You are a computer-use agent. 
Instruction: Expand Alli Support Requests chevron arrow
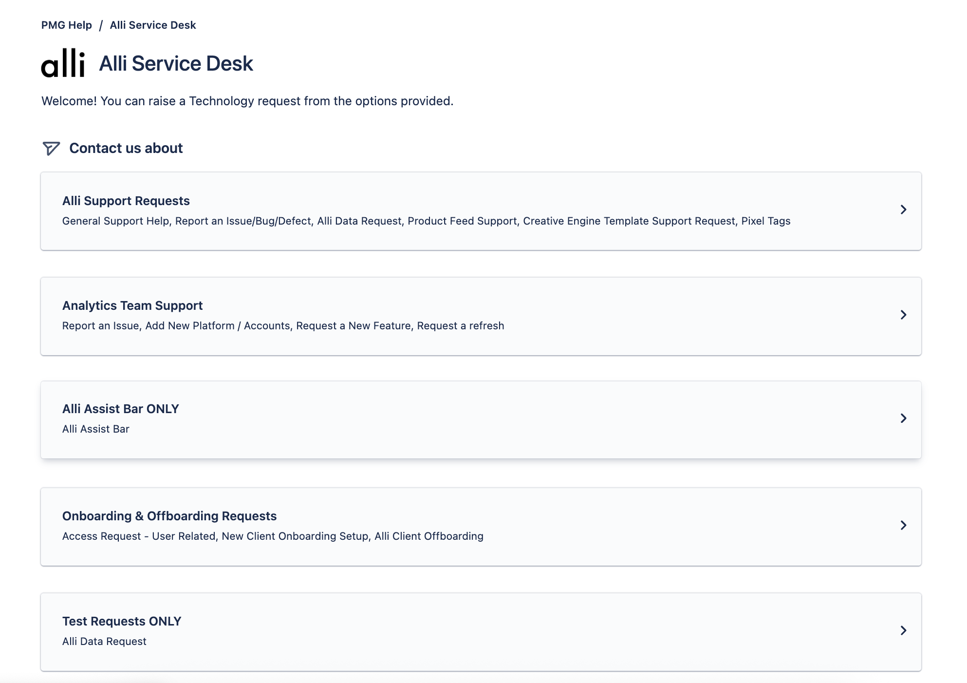[x=903, y=209]
